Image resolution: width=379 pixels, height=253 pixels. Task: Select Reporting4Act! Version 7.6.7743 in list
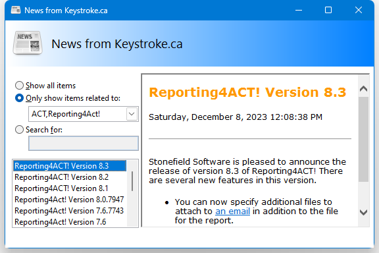(x=70, y=210)
